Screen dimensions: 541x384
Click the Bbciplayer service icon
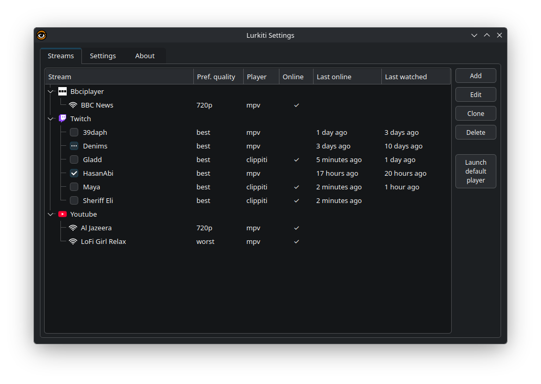63,91
